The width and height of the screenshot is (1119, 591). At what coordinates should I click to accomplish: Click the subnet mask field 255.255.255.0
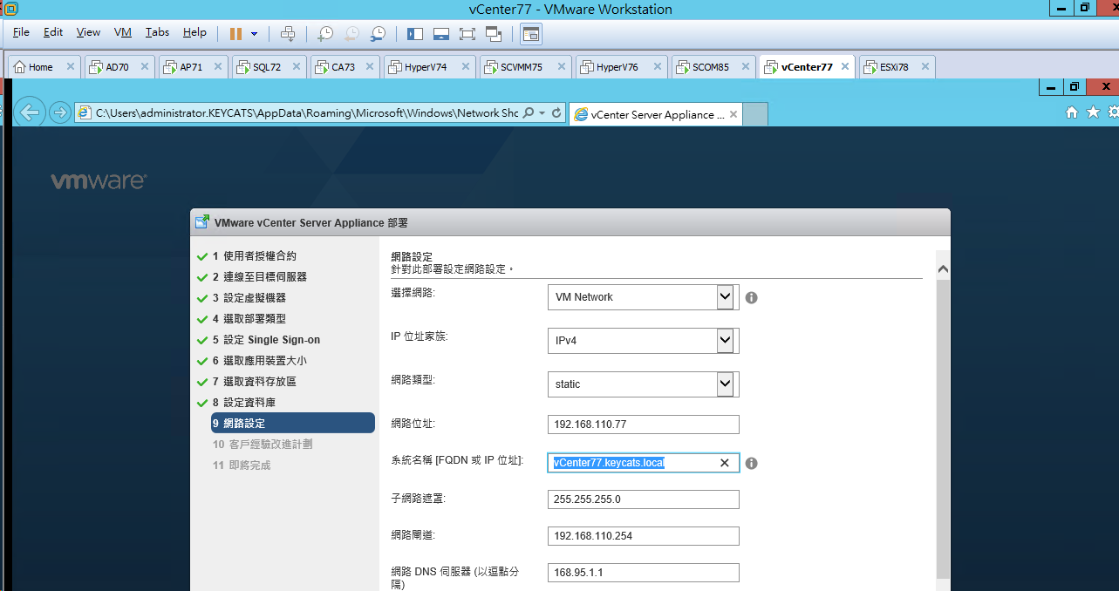644,499
